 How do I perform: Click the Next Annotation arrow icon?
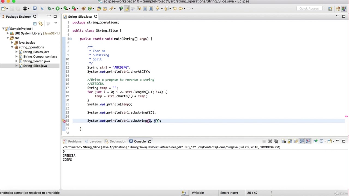[158, 8]
